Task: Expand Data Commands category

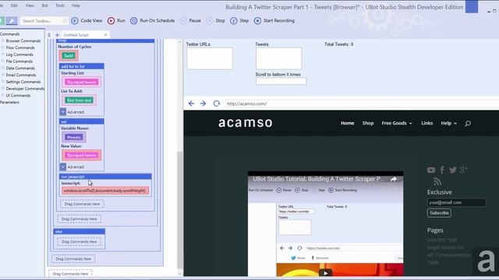Action: 20,68
